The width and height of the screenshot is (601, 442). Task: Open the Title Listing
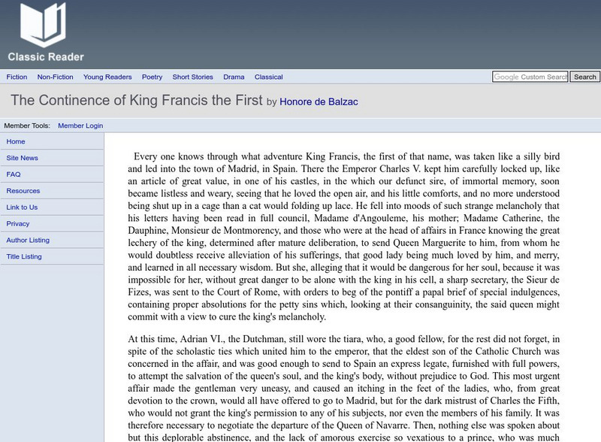pos(24,256)
